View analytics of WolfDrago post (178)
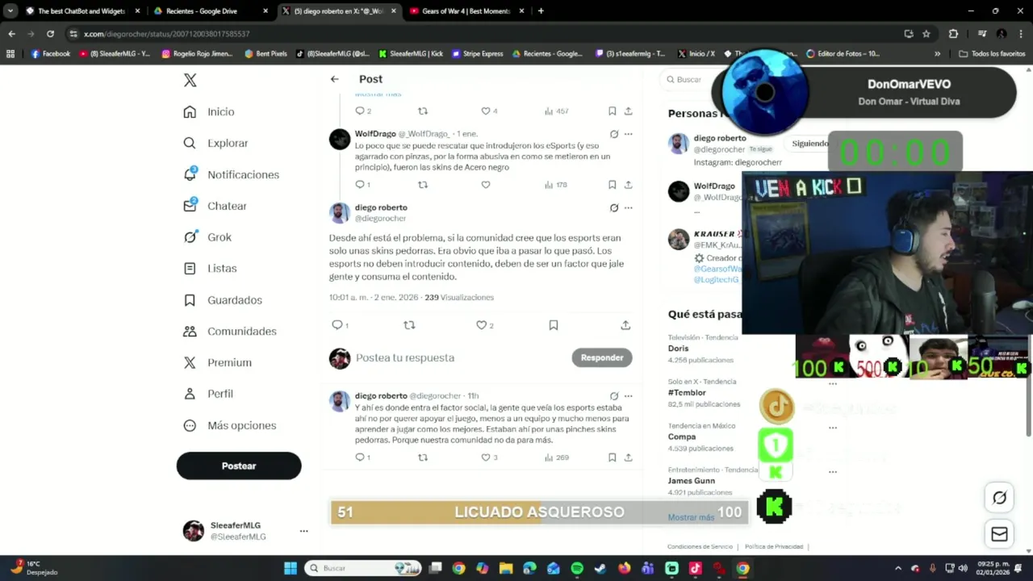The height and width of the screenshot is (581, 1033). (556, 185)
